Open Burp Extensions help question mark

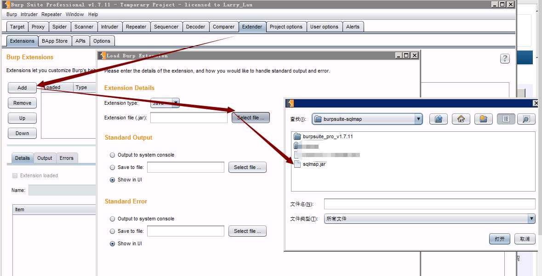(505, 58)
